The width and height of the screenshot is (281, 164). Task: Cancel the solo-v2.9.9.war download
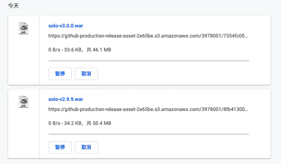pyautogui.click(x=86, y=147)
